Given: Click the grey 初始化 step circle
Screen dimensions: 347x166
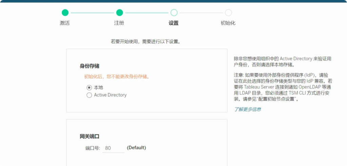Looking at the screenshot, I should (228, 13).
